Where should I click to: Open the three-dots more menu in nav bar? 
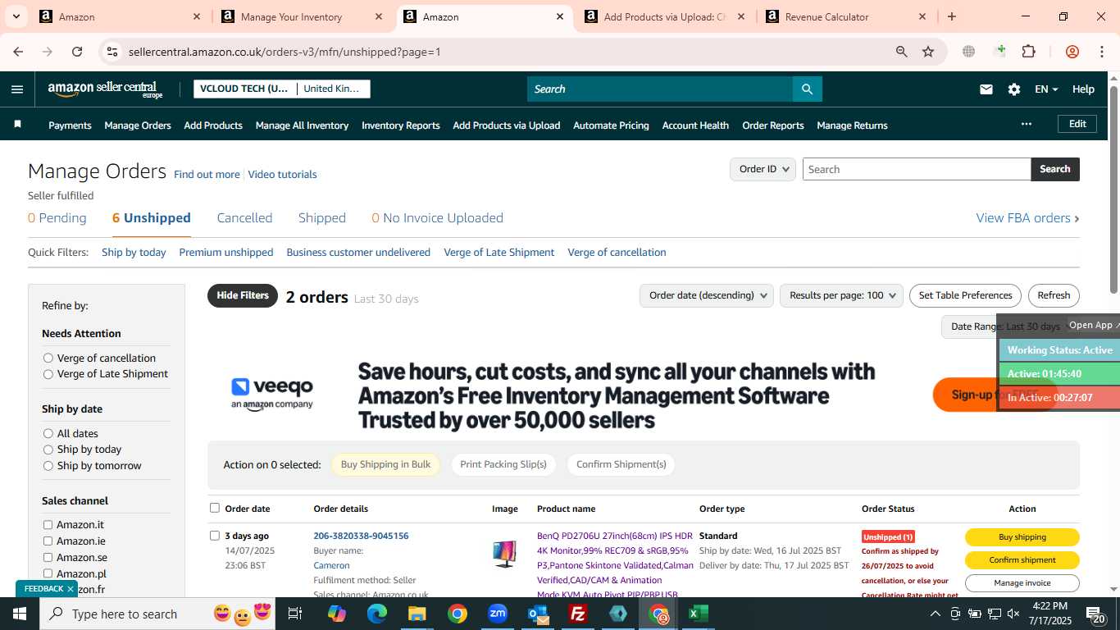pyautogui.click(x=1026, y=124)
